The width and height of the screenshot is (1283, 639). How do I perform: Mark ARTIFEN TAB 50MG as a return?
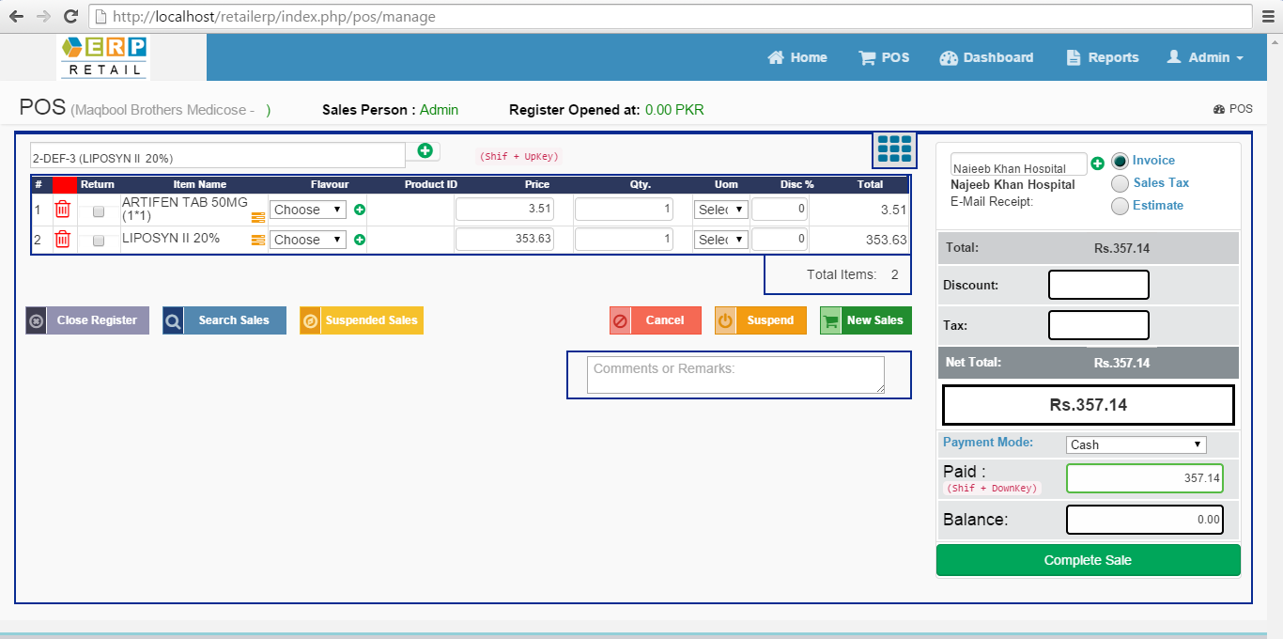click(98, 213)
